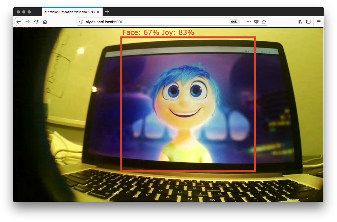Viewport: 337px width, 222px height.
Task: Reload the current page
Action: (36, 22)
